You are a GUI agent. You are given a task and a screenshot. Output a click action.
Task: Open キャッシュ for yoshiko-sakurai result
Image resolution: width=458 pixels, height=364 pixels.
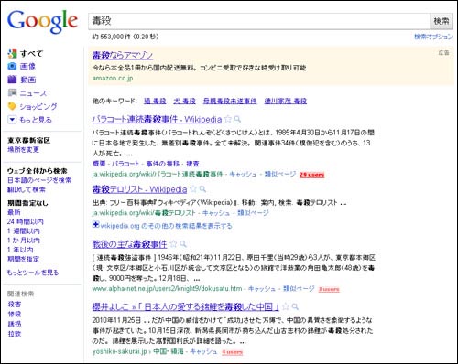pyautogui.click(x=203, y=351)
